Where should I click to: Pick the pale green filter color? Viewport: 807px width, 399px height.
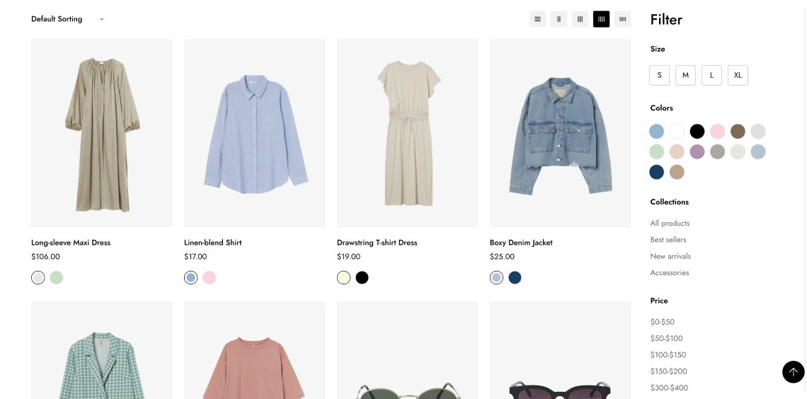656,151
